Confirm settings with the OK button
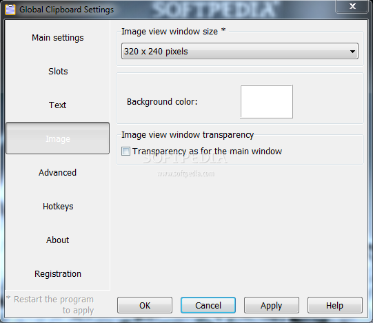Viewport: 373px width, 323px height. point(145,305)
